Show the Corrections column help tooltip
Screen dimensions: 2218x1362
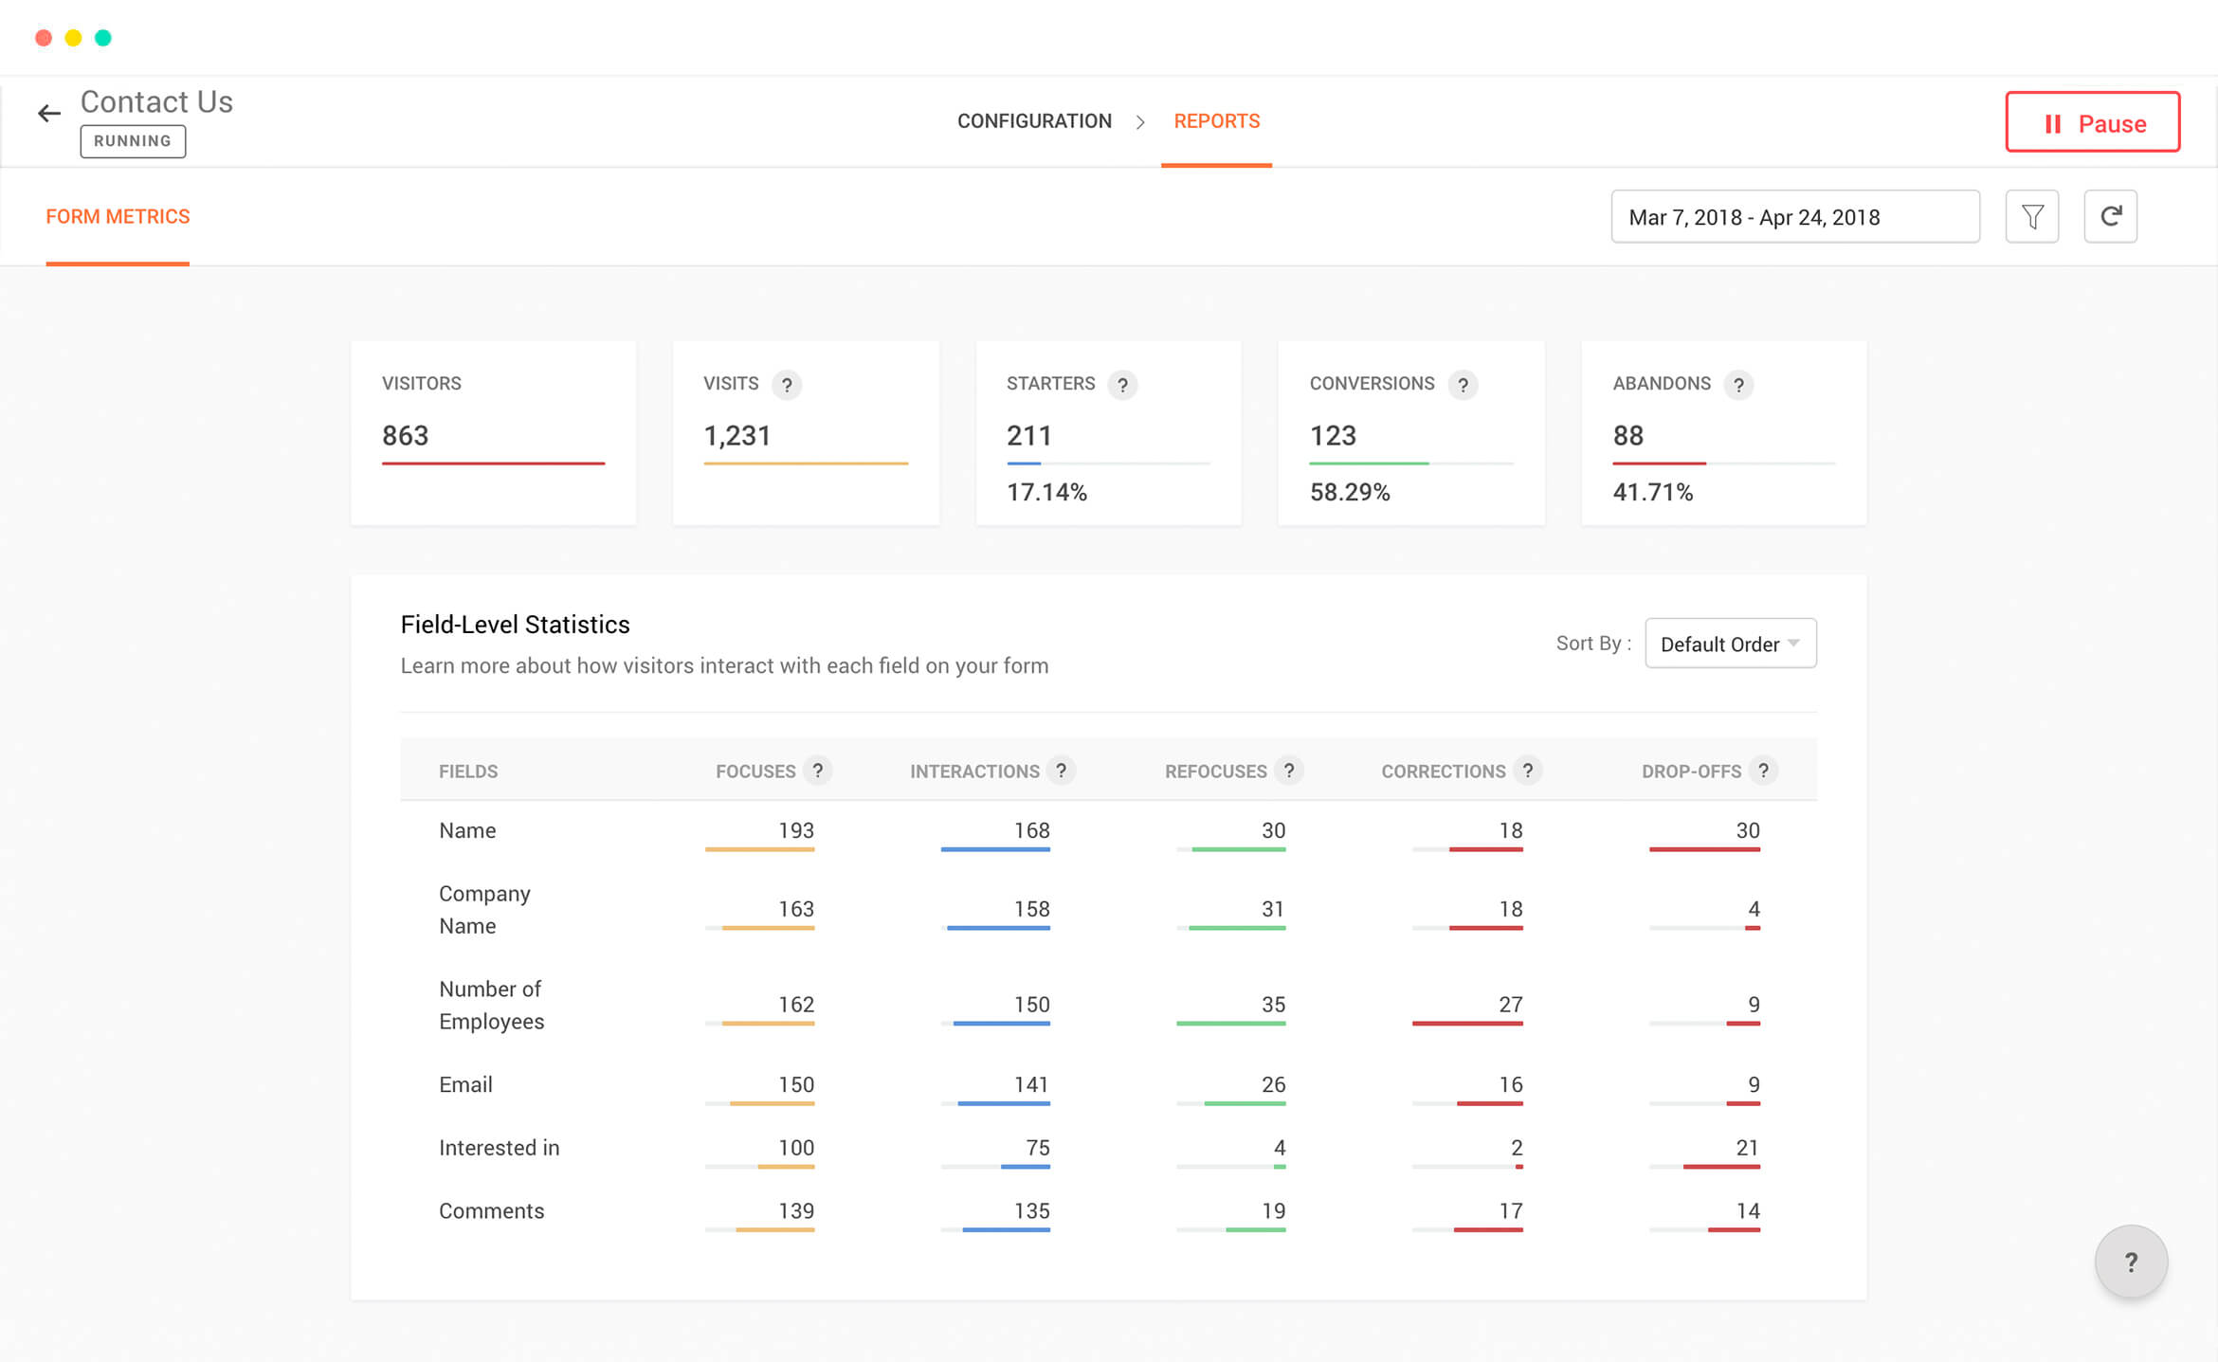[1527, 771]
